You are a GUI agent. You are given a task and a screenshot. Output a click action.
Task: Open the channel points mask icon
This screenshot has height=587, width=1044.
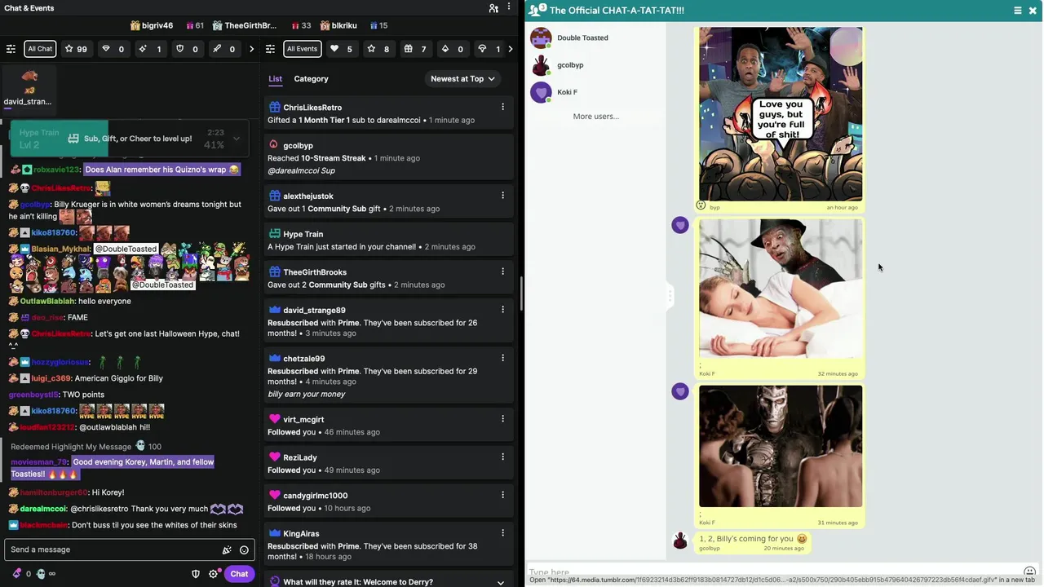point(41,574)
